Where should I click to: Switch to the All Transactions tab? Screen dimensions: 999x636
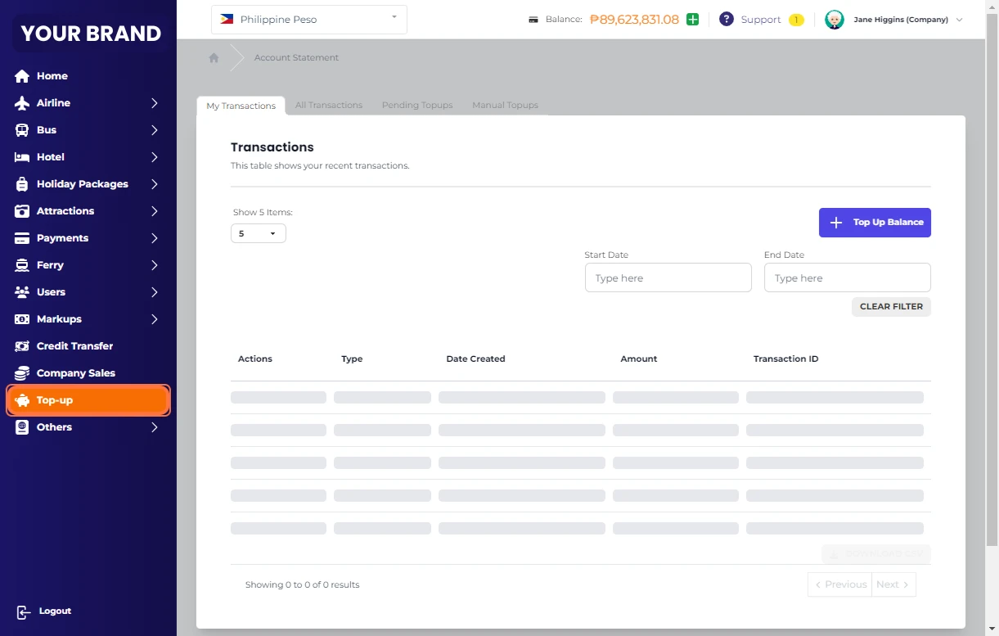point(329,106)
